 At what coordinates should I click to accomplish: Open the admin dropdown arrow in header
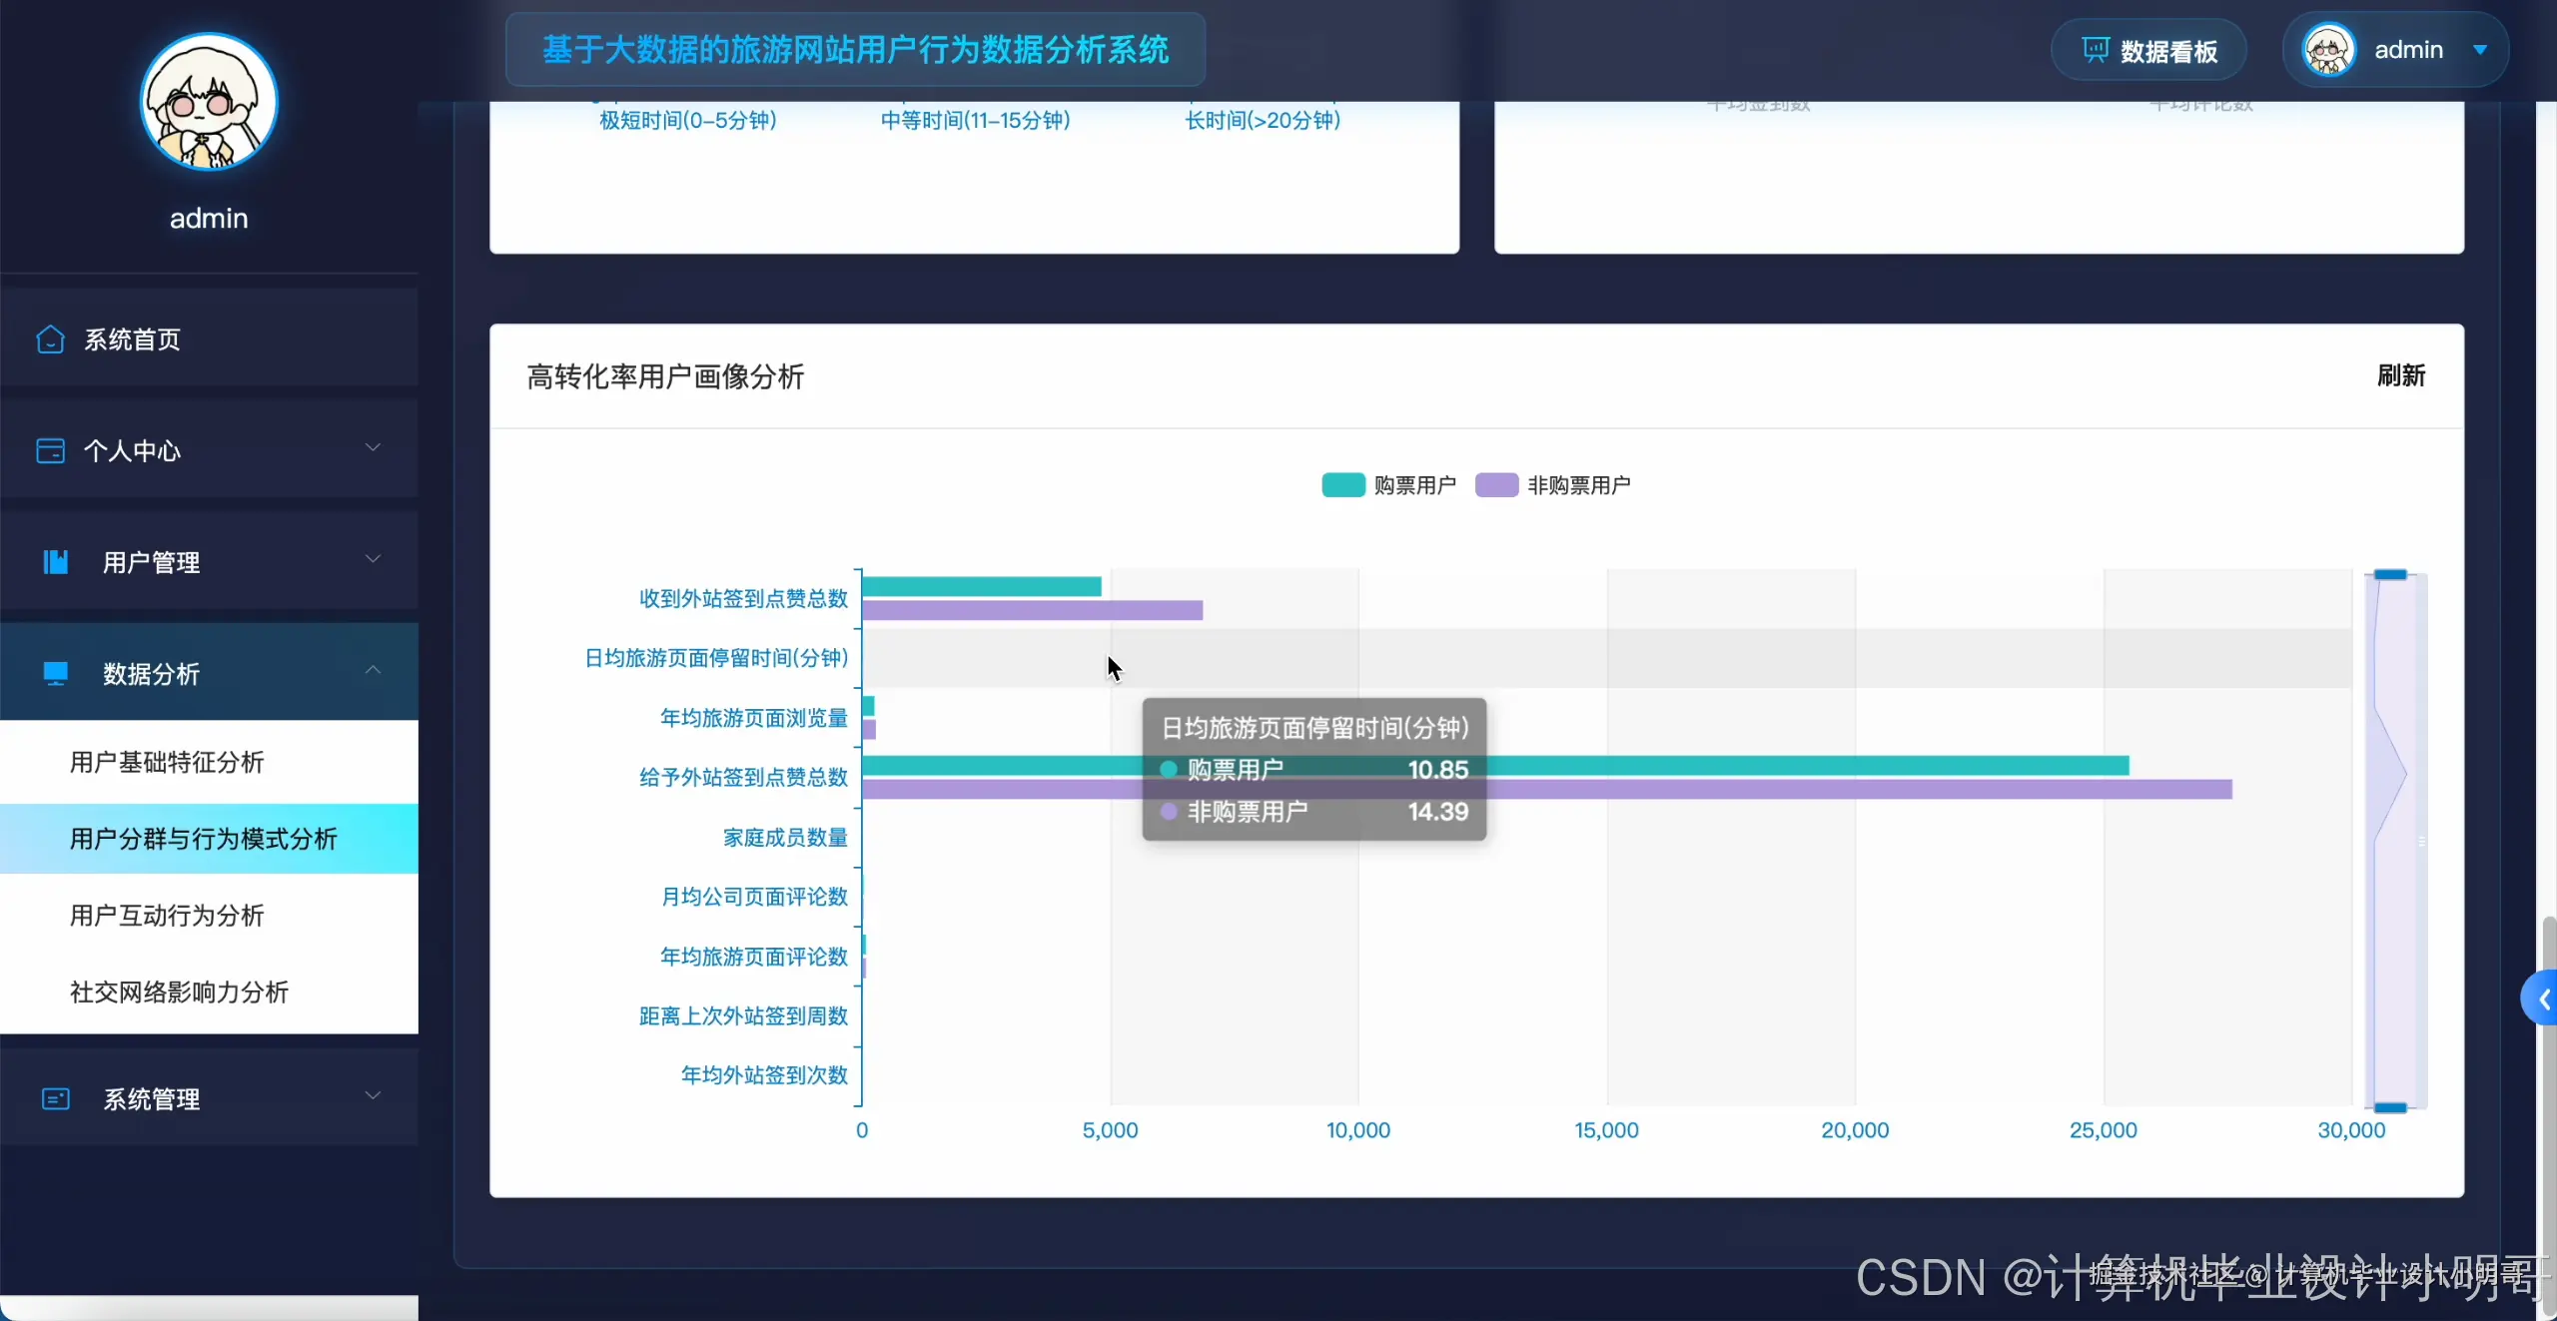click(x=2480, y=50)
